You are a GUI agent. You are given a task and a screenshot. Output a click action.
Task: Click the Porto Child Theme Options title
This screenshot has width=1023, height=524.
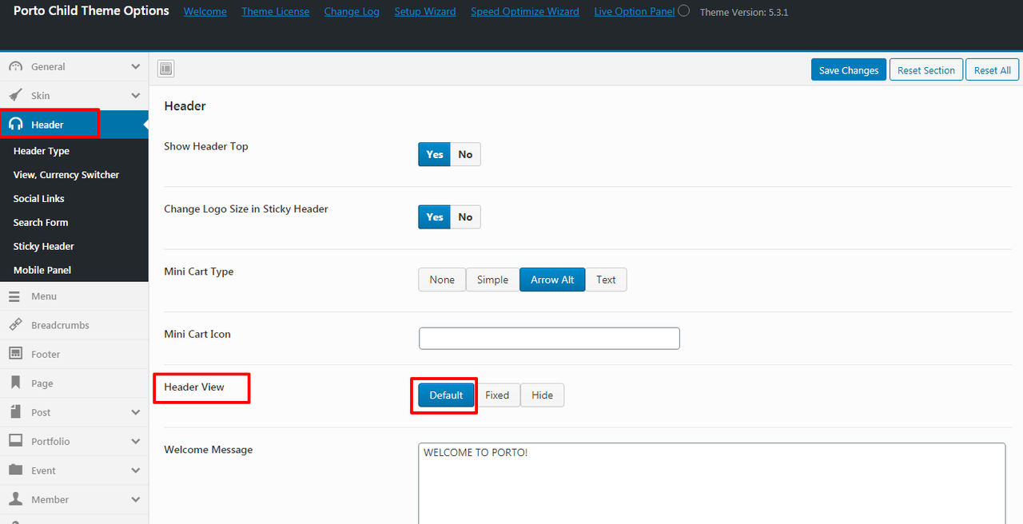click(91, 11)
